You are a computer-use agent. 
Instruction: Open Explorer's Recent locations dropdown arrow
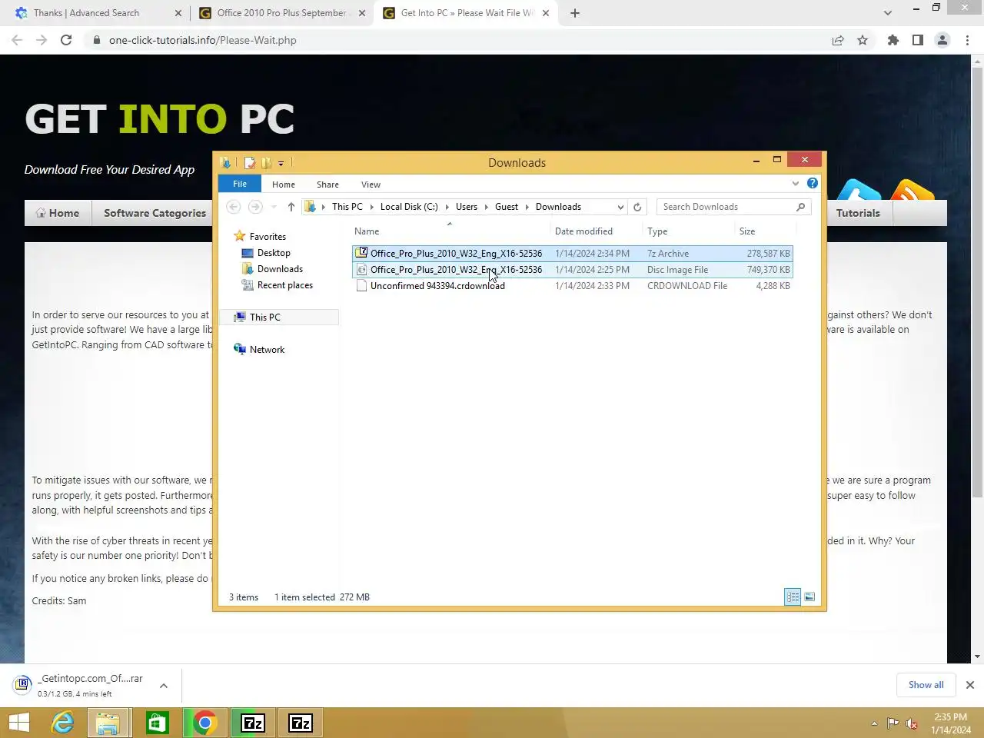point(274,207)
